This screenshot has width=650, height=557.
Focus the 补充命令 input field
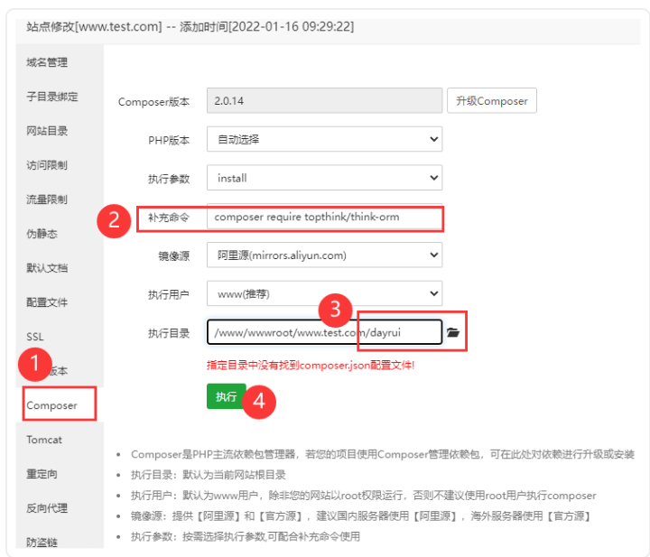[325, 218]
